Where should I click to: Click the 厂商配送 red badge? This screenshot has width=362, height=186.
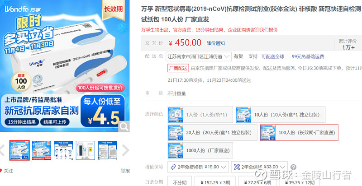point(178,68)
